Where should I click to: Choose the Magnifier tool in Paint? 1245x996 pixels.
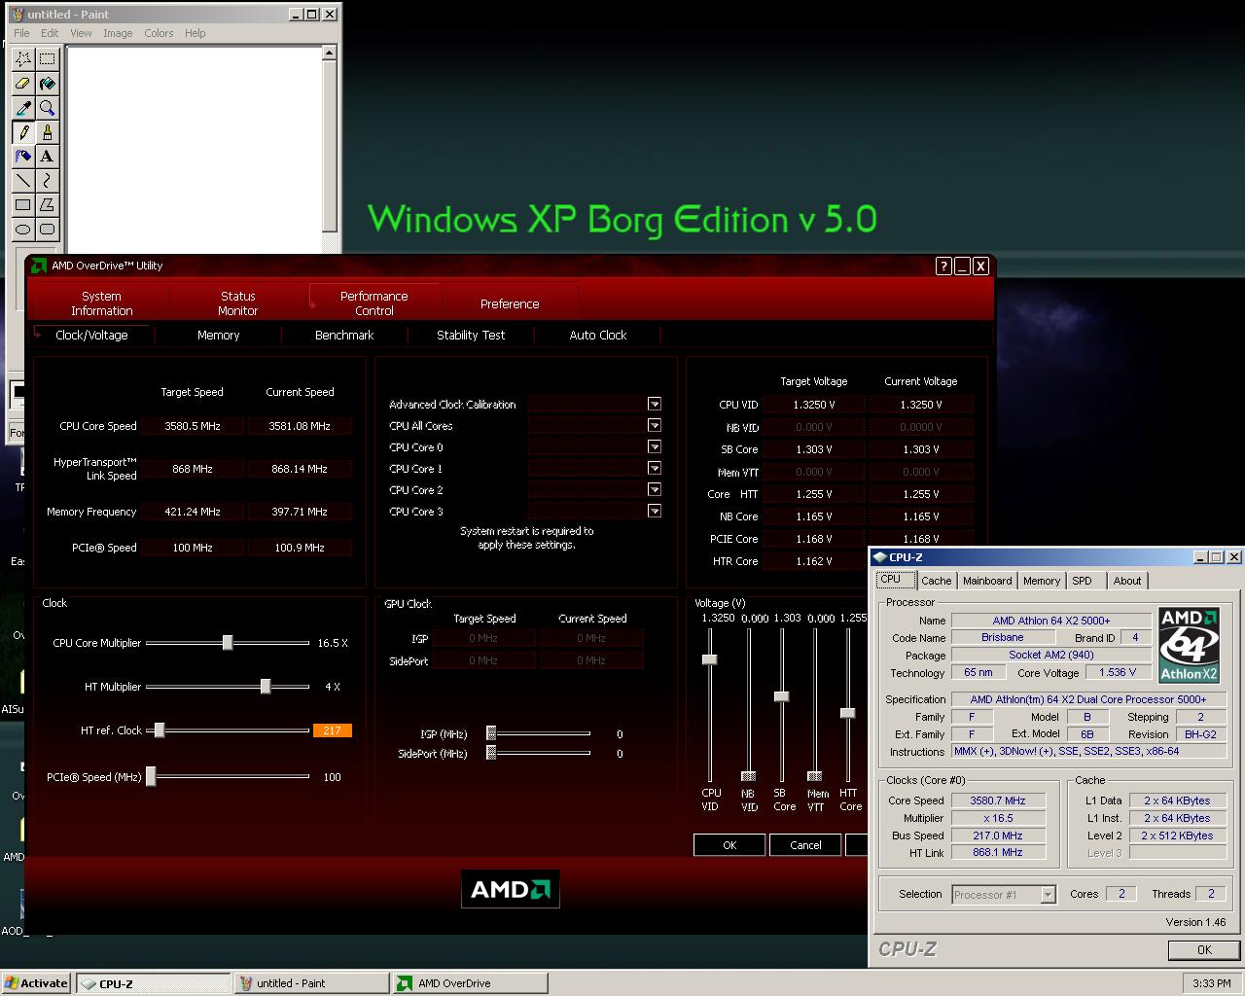point(47,108)
